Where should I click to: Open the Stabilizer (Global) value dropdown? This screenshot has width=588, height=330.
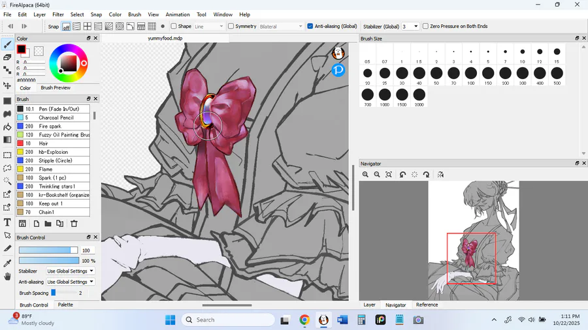(410, 27)
